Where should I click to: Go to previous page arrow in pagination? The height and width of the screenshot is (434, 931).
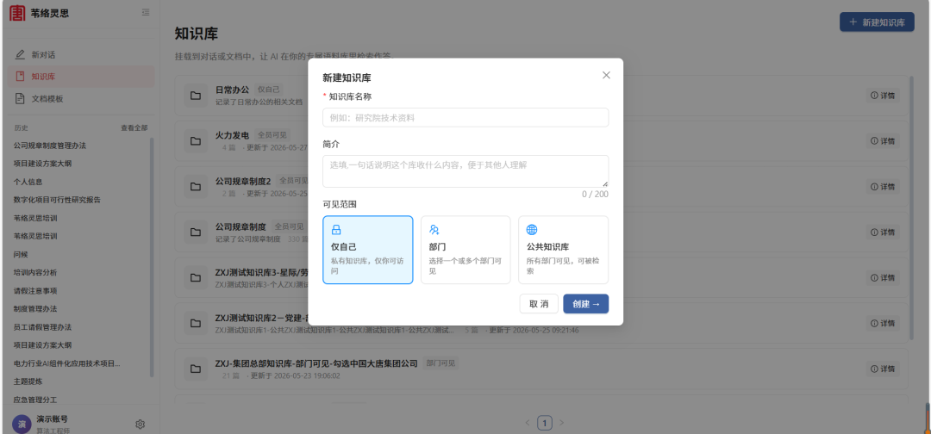point(528,423)
